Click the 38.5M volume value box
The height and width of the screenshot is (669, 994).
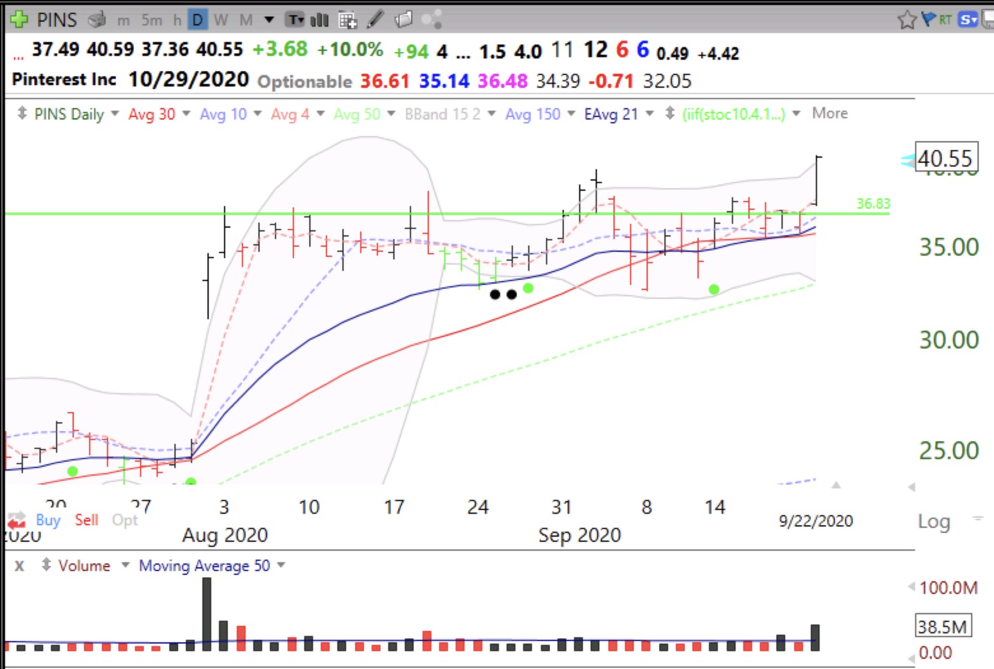(x=944, y=626)
